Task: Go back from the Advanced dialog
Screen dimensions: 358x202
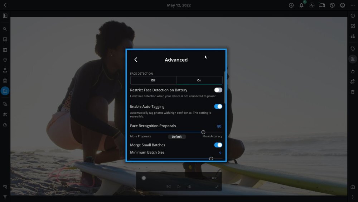Action: (x=136, y=60)
